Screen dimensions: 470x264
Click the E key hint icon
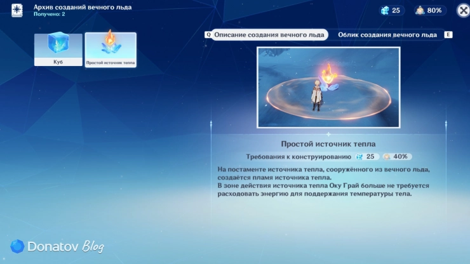pyautogui.click(x=448, y=35)
